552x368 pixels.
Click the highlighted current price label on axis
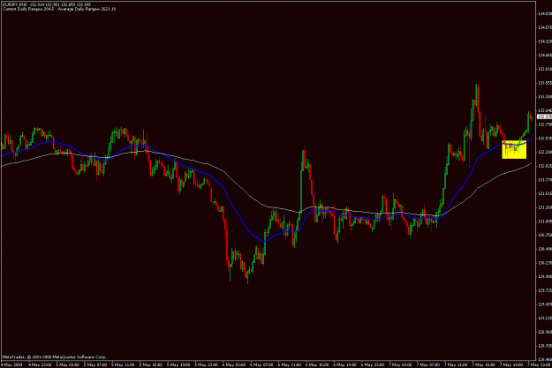pyautogui.click(x=544, y=116)
